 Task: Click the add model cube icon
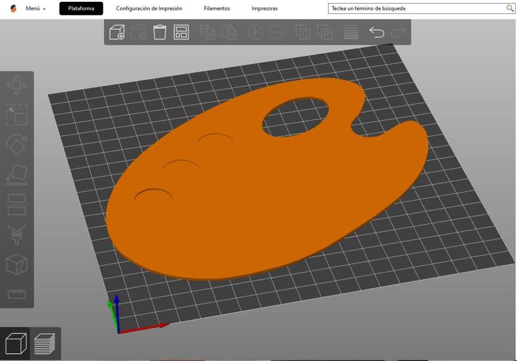(117, 32)
